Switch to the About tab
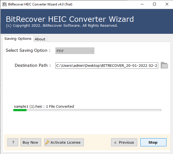 (40, 39)
